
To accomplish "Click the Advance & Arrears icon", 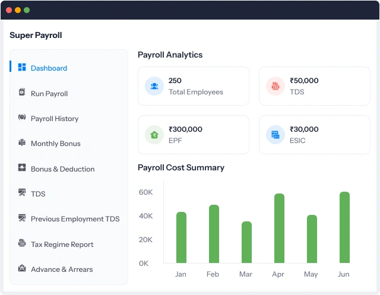I will 22,268.
